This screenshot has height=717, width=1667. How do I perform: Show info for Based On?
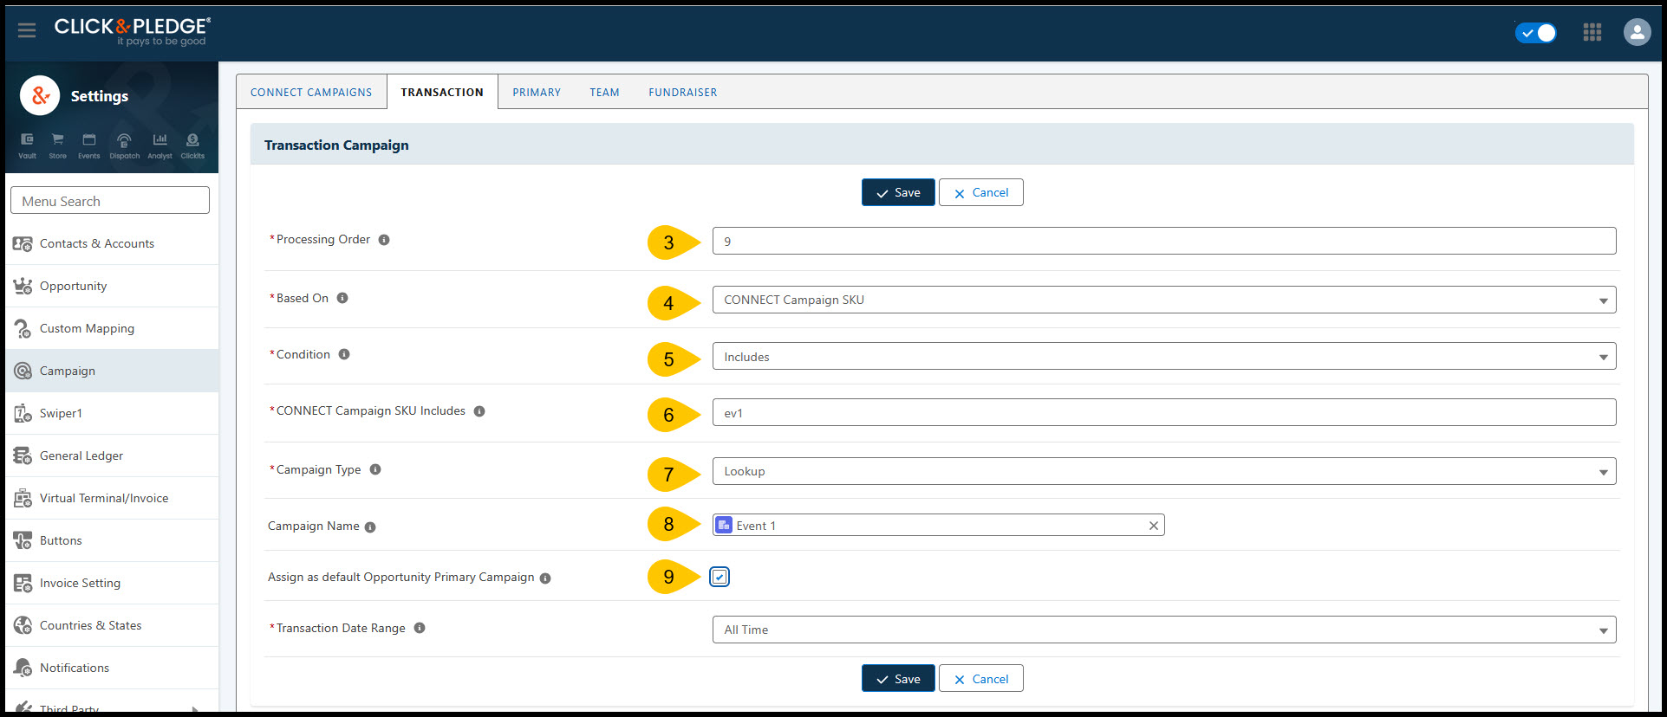(x=342, y=298)
